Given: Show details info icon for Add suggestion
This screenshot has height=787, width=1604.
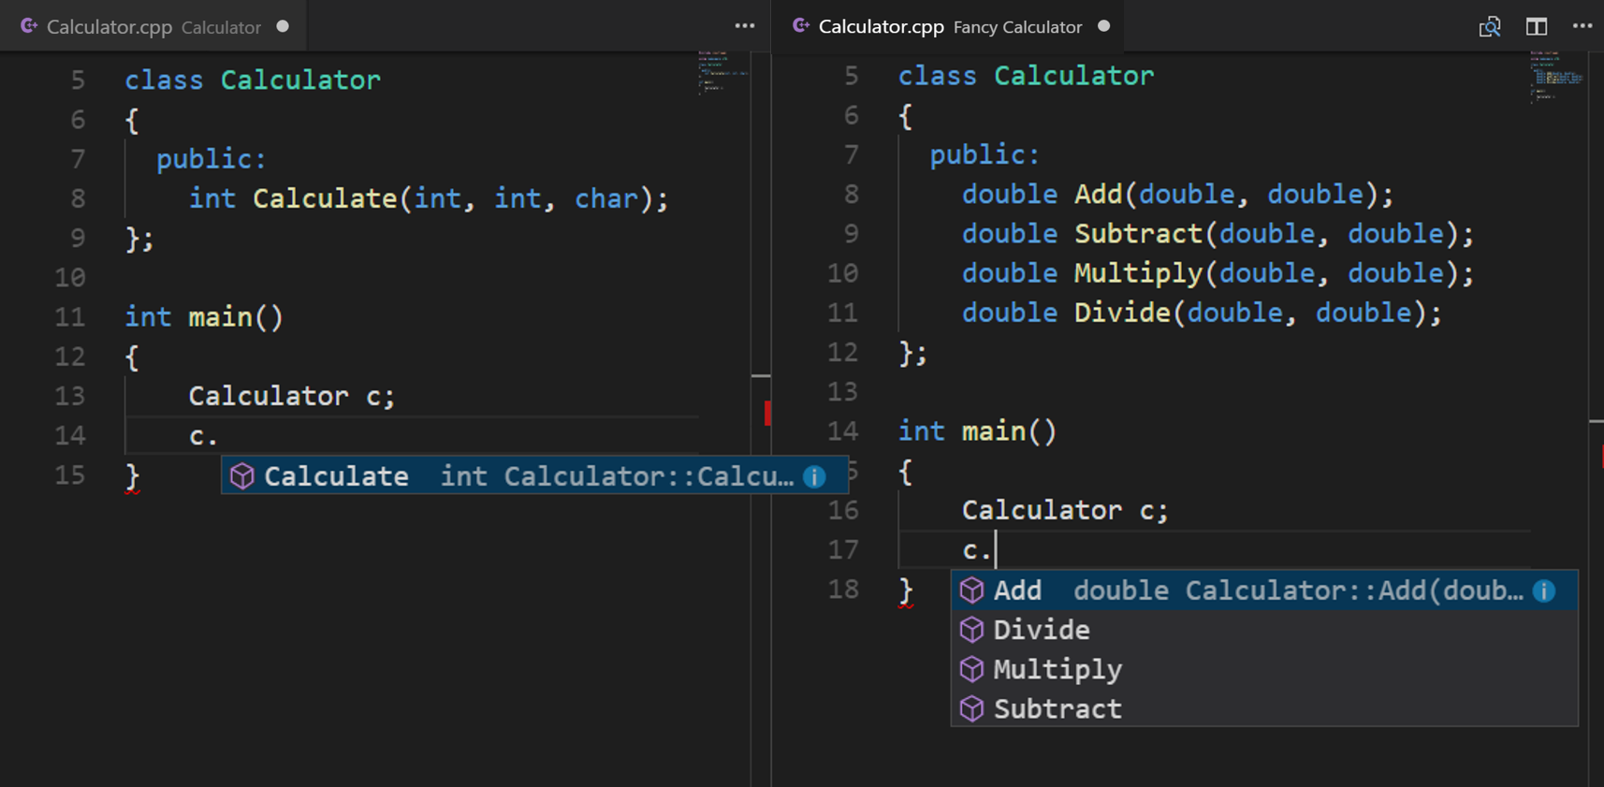Looking at the screenshot, I should 1544,590.
